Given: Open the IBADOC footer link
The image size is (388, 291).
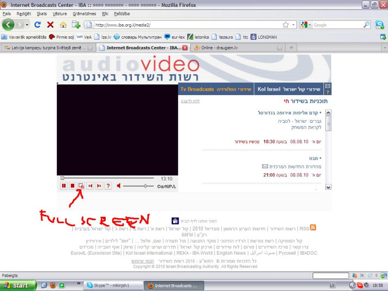Looking at the screenshot, I should tap(308, 253).
